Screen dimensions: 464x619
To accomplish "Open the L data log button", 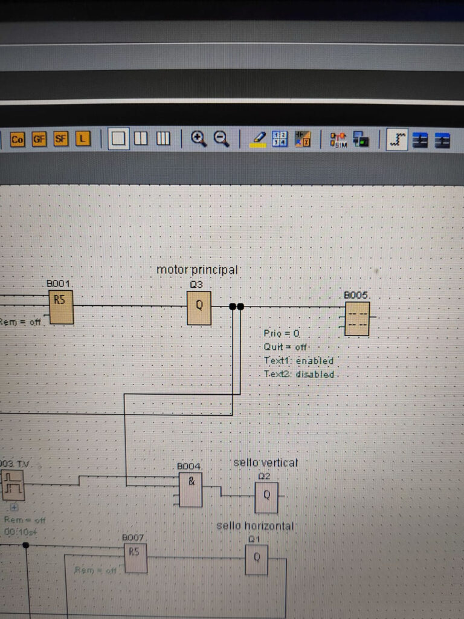I will pyautogui.click(x=83, y=140).
